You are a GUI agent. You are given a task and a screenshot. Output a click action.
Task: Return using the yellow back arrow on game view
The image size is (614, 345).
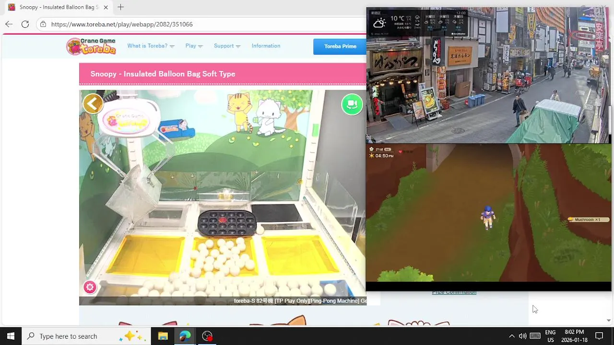click(x=93, y=103)
